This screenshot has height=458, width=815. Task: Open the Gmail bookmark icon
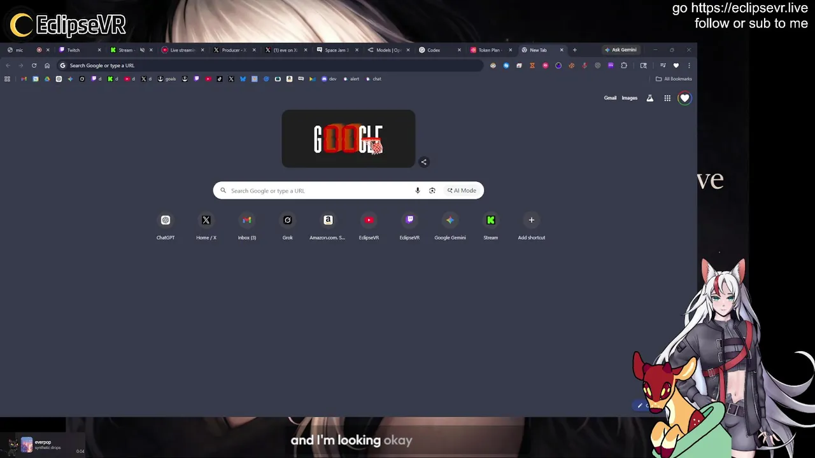pyautogui.click(x=24, y=79)
